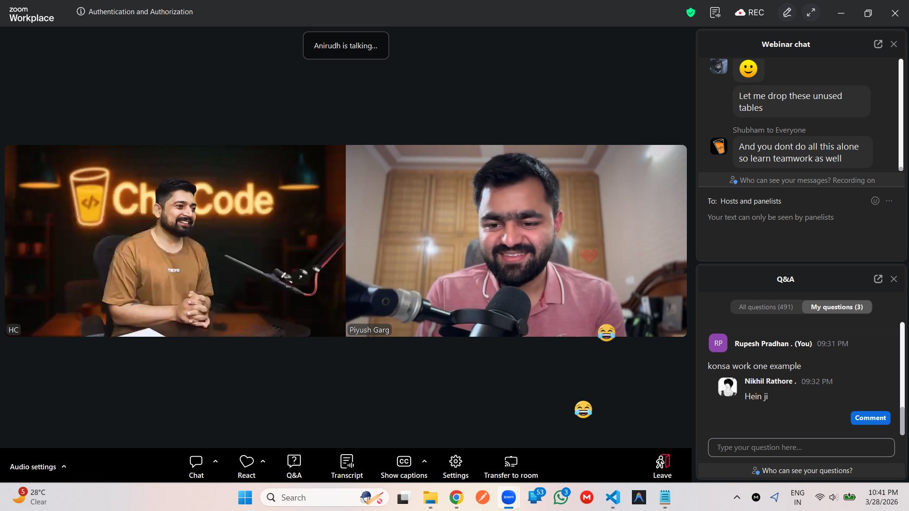909x511 pixels.
Task: Open the clock showing 10:41 PM
Action: coord(882,497)
